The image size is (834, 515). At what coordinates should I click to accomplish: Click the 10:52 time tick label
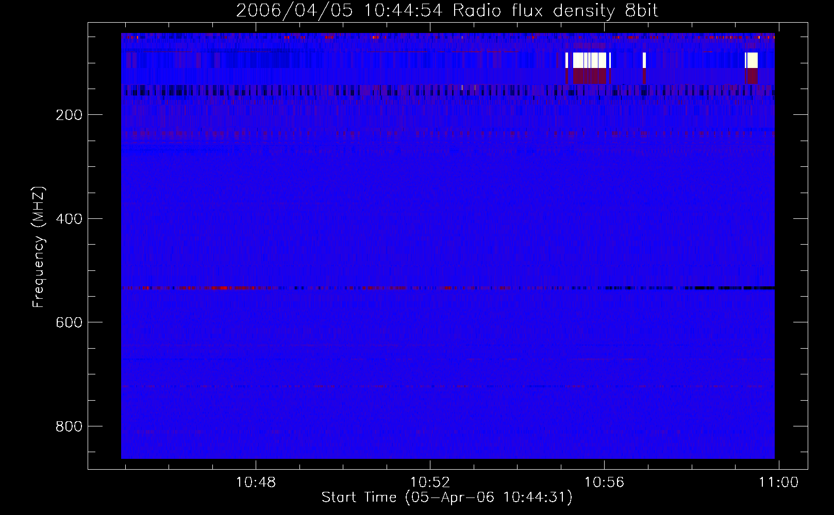tap(430, 483)
